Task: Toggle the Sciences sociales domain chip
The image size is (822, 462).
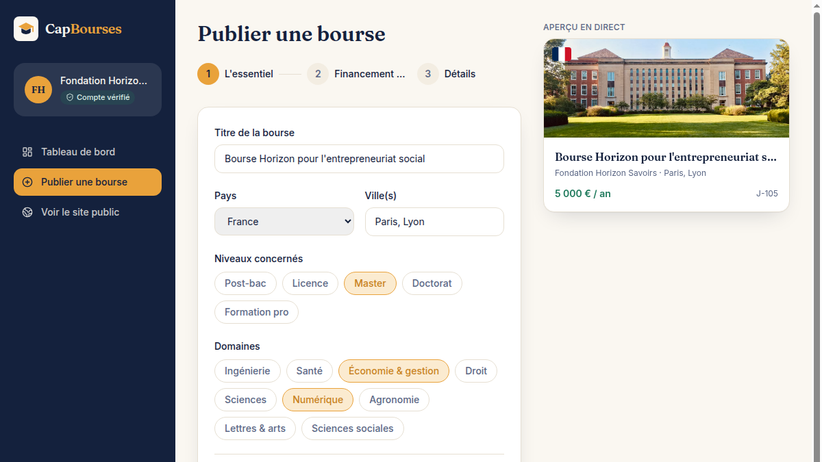Action: point(353,428)
